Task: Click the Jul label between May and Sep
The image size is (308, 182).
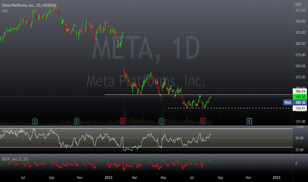Action: pyautogui.click(x=192, y=177)
